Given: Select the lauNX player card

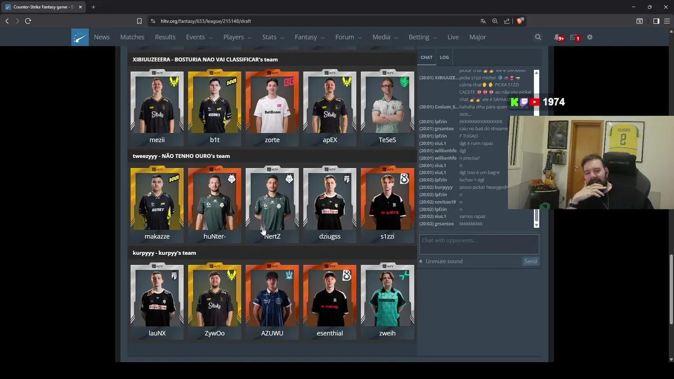Looking at the screenshot, I should tap(157, 301).
